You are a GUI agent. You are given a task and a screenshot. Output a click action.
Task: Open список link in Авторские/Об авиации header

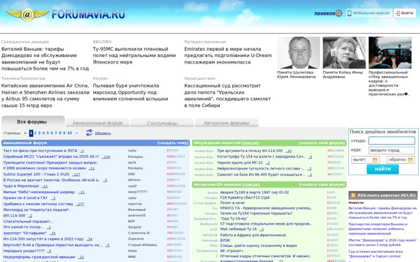click(251, 185)
